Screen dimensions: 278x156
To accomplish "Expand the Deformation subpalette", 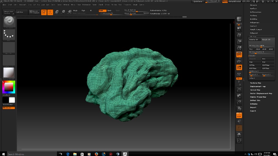I will coord(256,12).
